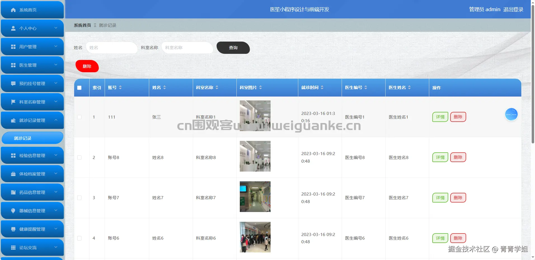Click the person icon for 个人中心
The image size is (535, 260).
coord(13,28)
